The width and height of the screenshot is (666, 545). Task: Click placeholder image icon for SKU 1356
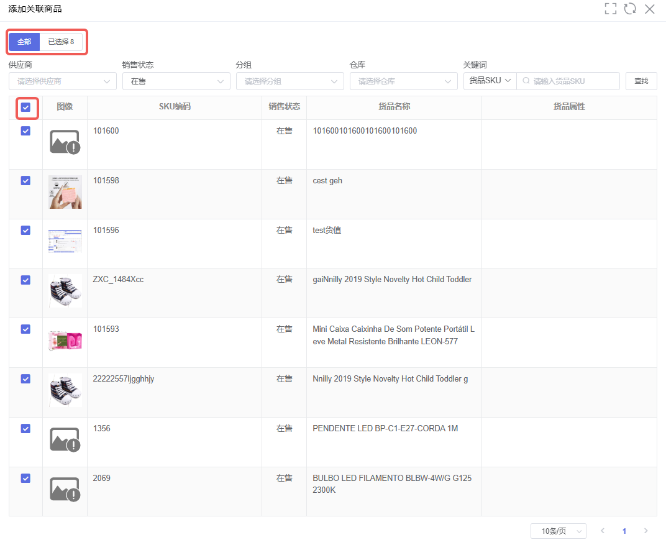pyautogui.click(x=65, y=439)
